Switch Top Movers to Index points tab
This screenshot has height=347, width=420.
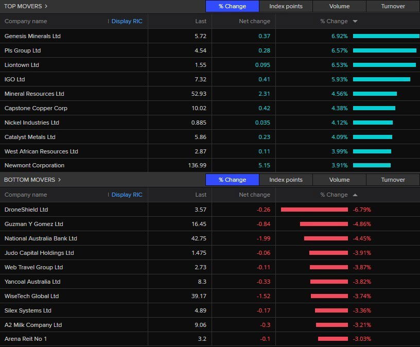point(286,6)
